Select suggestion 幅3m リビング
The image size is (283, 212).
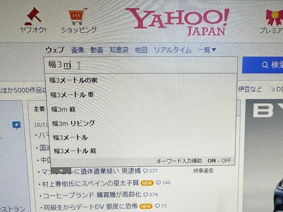[x=74, y=124]
